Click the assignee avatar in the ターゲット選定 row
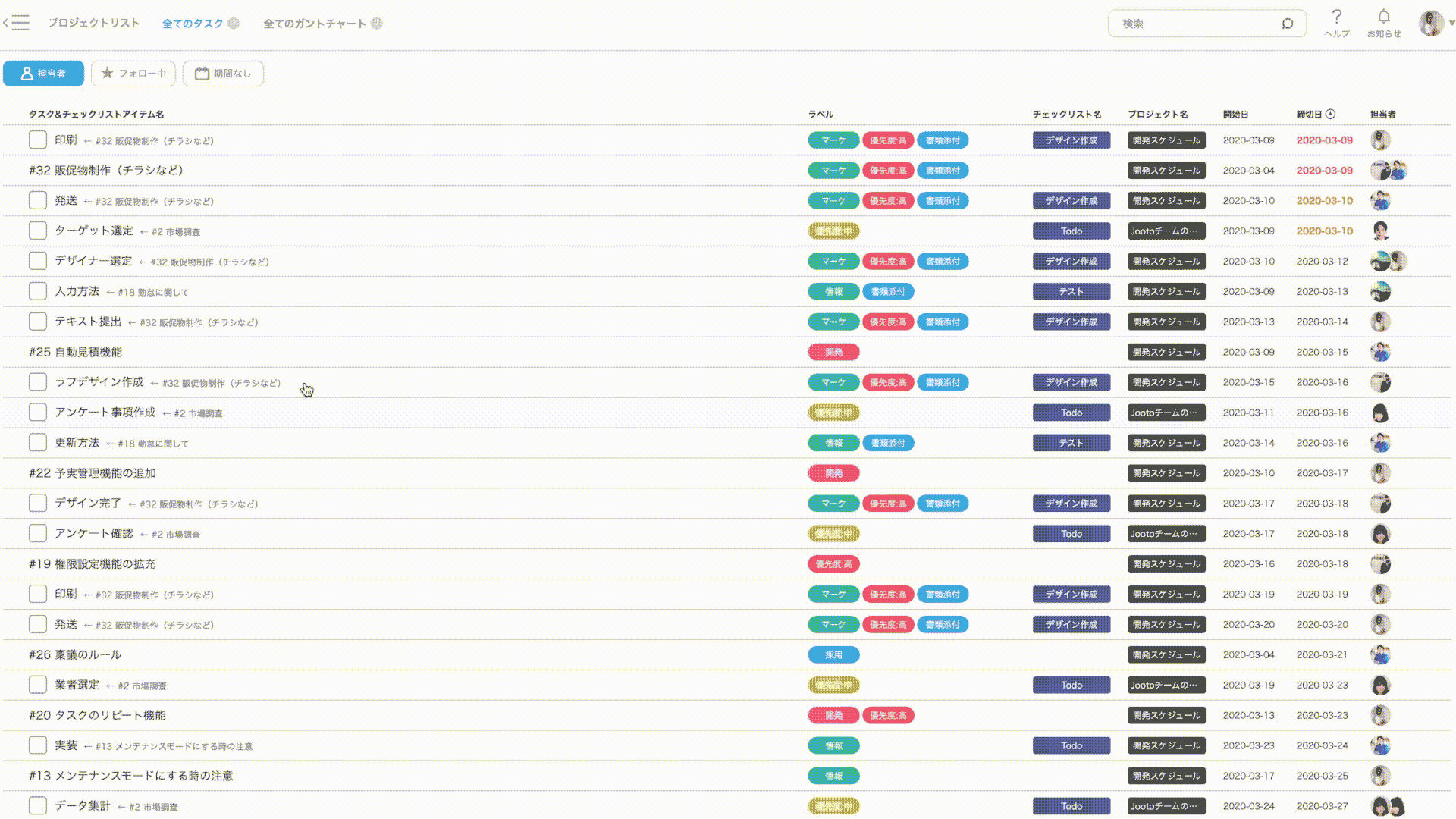 (x=1380, y=231)
